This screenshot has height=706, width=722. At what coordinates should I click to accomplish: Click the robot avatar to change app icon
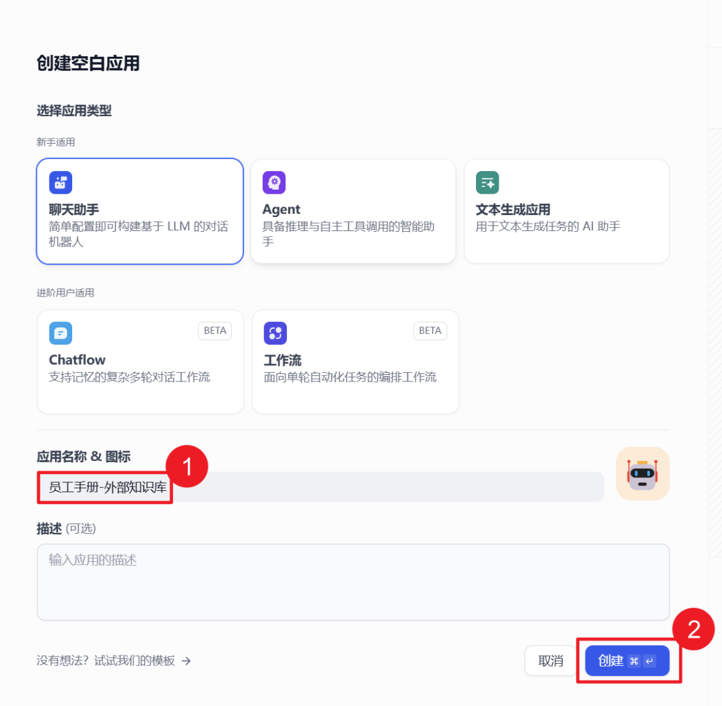(x=642, y=474)
